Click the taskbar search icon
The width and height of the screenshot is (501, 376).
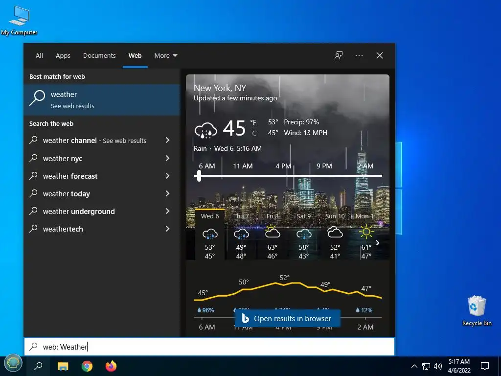click(x=38, y=366)
